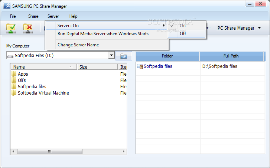This screenshot has height=168, width=270.
Task: Click the drive icon in the Softpedia Files (D:) box
Action: tap(10, 56)
